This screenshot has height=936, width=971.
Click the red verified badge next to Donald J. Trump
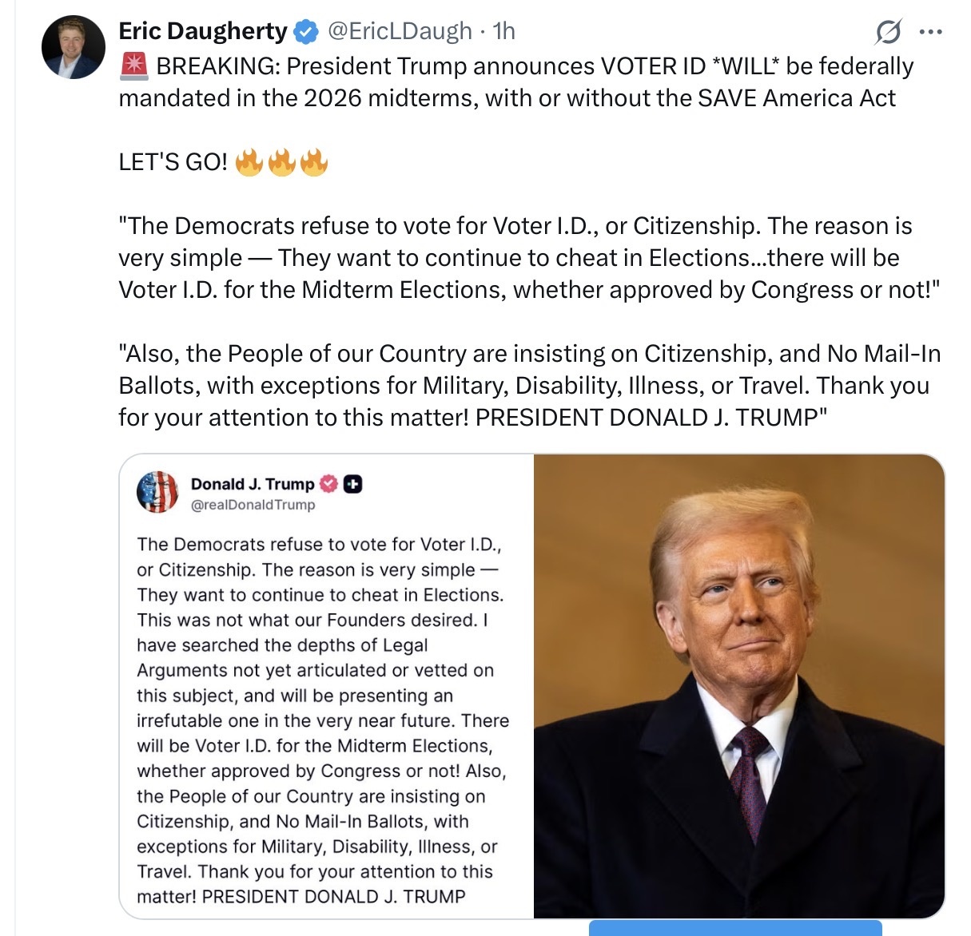pos(328,484)
